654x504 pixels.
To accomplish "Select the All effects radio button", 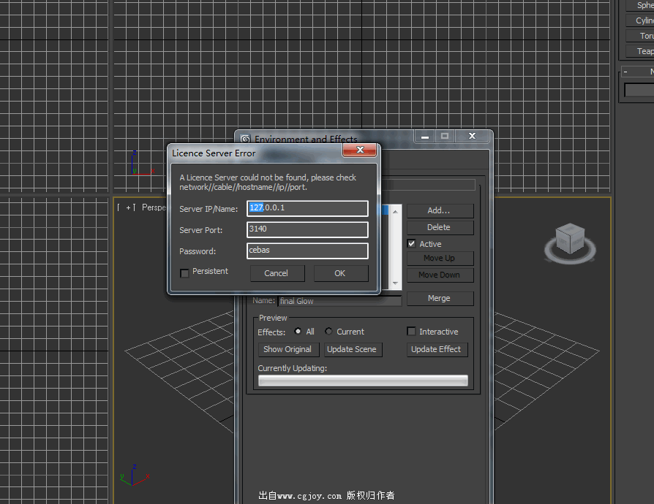I will (x=298, y=331).
